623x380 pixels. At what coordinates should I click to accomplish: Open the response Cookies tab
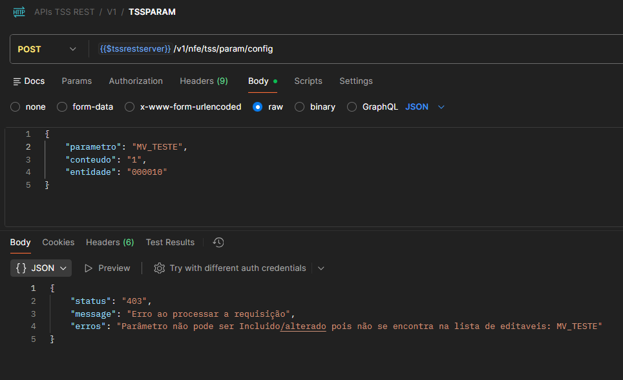click(x=58, y=243)
